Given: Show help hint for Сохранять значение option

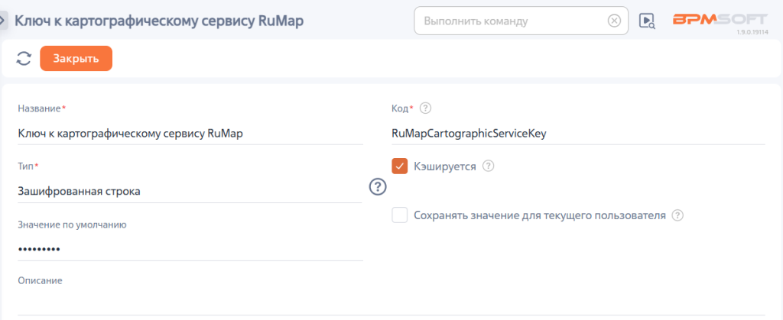Looking at the screenshot, I should pos(677,215).
